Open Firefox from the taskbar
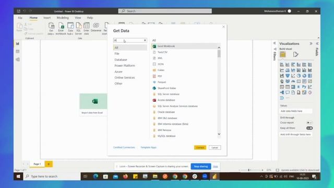The height and width of the screenshot is (188, 334). 125,177
